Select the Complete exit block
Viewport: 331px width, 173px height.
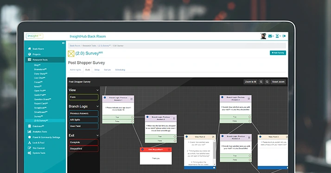click(83, 142)
